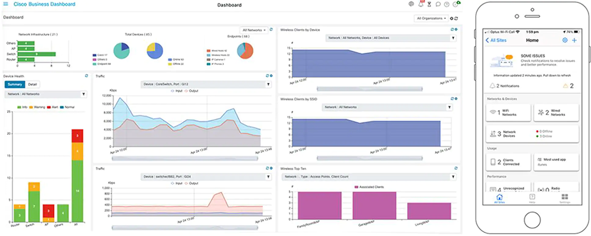Viewport: 591px width, 236px height.
Task: Refresh the Device Health widget
Action: [x=86, y=76]
